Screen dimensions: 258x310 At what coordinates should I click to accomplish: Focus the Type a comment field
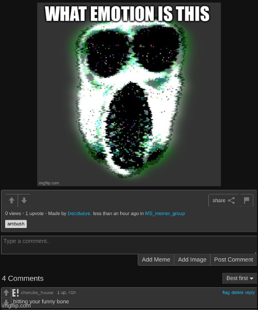[129, 245]
